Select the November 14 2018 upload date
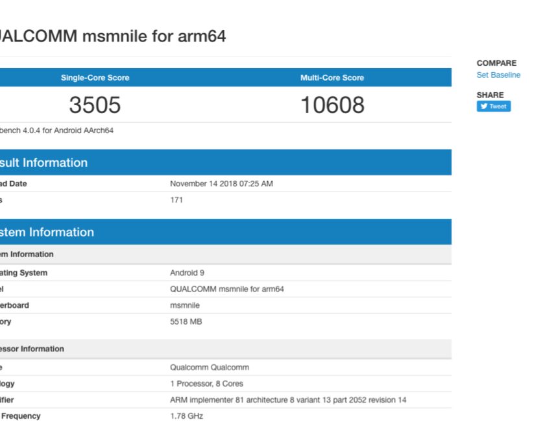The image size is (545, 437). coord(221,184)
